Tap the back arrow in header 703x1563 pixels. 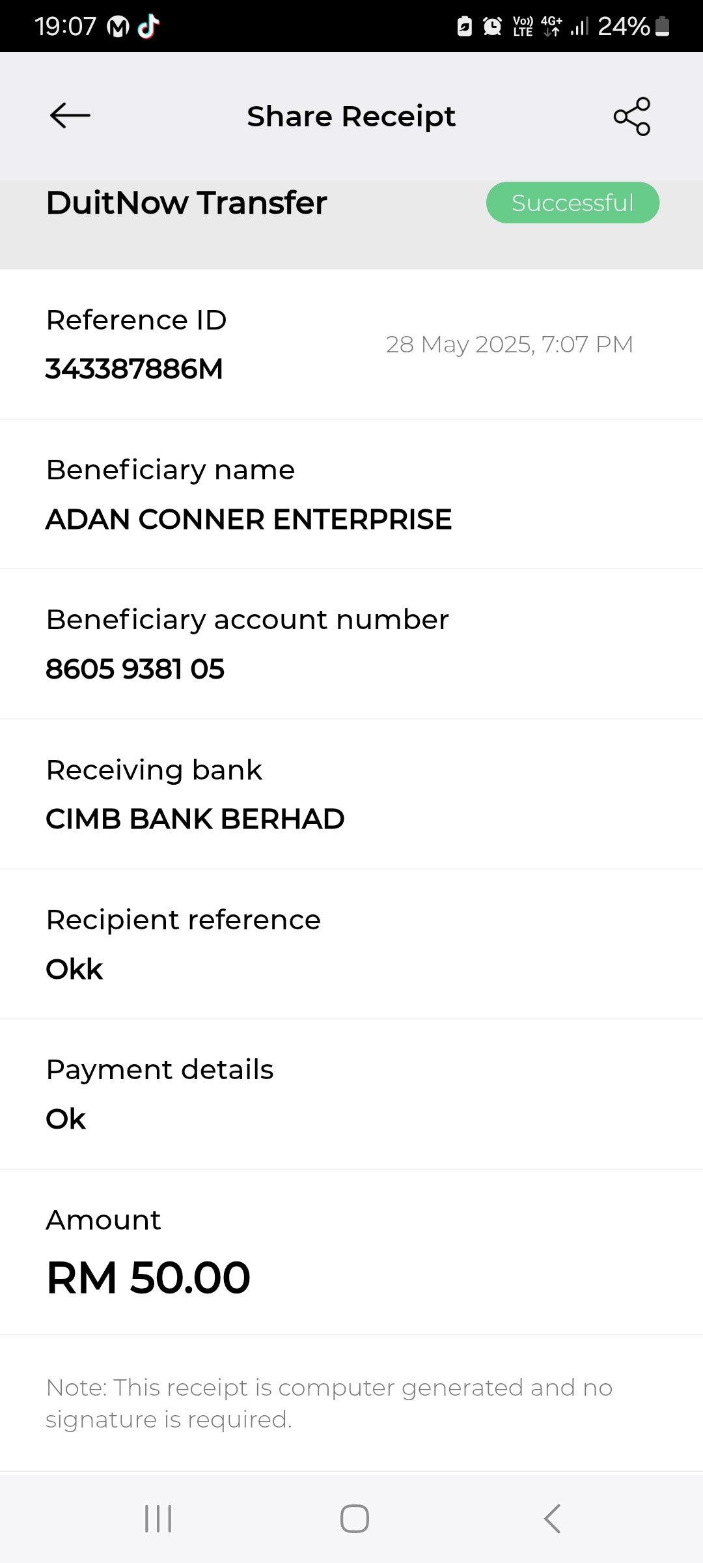pyautogui.click(x=70, y=116)
